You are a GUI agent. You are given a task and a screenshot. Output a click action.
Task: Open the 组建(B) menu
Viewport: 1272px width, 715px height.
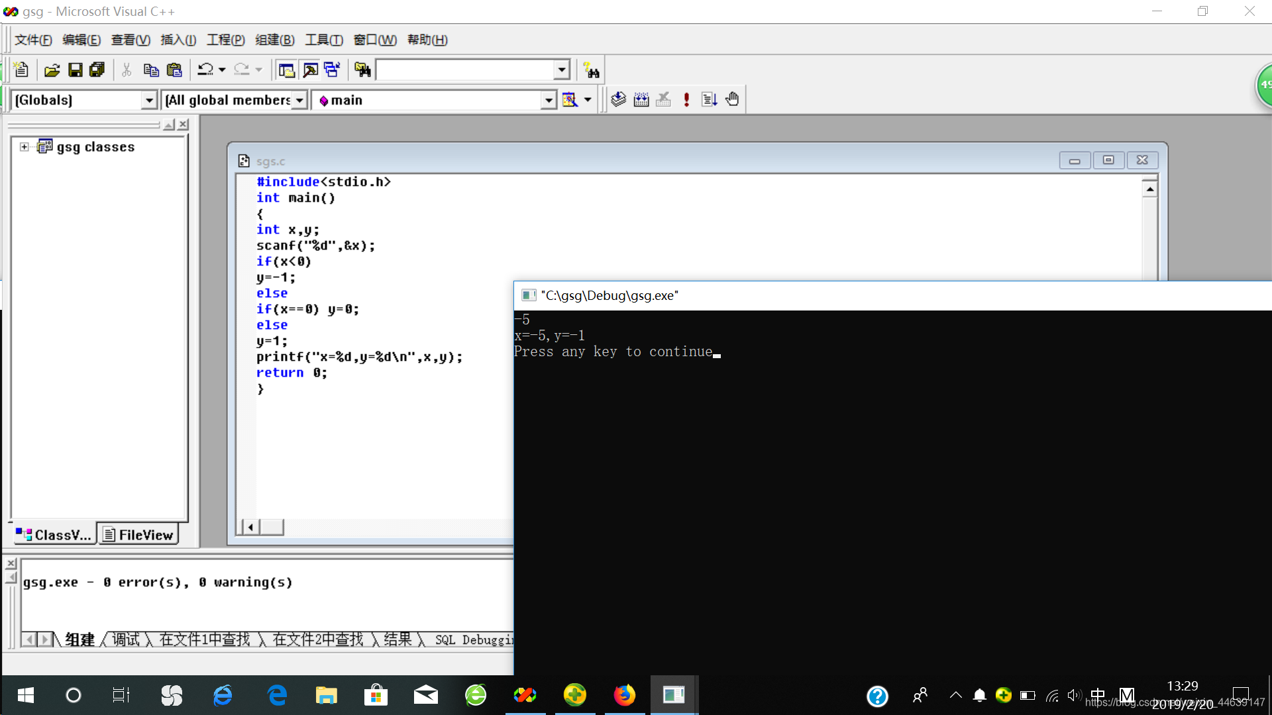[x=275, y=40]
